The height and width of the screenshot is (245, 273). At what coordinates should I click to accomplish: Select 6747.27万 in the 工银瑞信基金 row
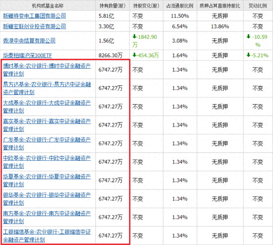pyautogui.click(x=110, y=236)
